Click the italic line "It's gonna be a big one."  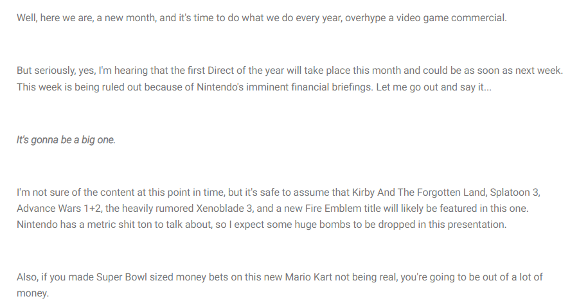coord(66,140)
